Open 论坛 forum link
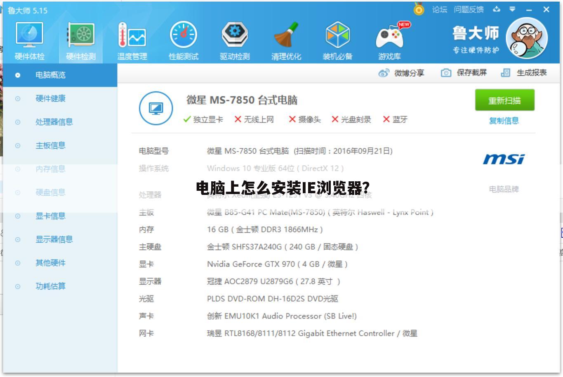563x377 pixels. [x=440, y=9]
